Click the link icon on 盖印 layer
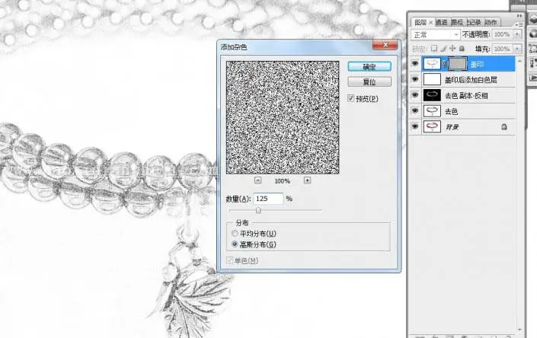This screenshot has height=338, width=537. tap(445, 64)
